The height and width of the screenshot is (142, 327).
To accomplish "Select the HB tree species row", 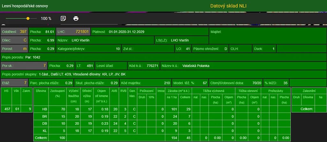I will click(45, 109).
